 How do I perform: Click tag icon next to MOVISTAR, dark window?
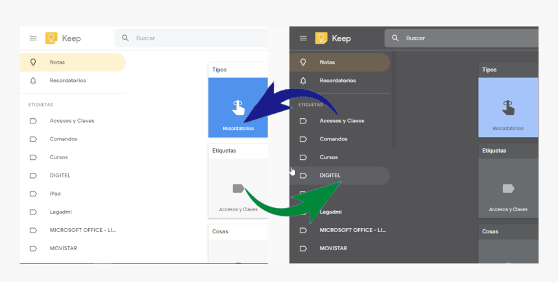[303, 248]
